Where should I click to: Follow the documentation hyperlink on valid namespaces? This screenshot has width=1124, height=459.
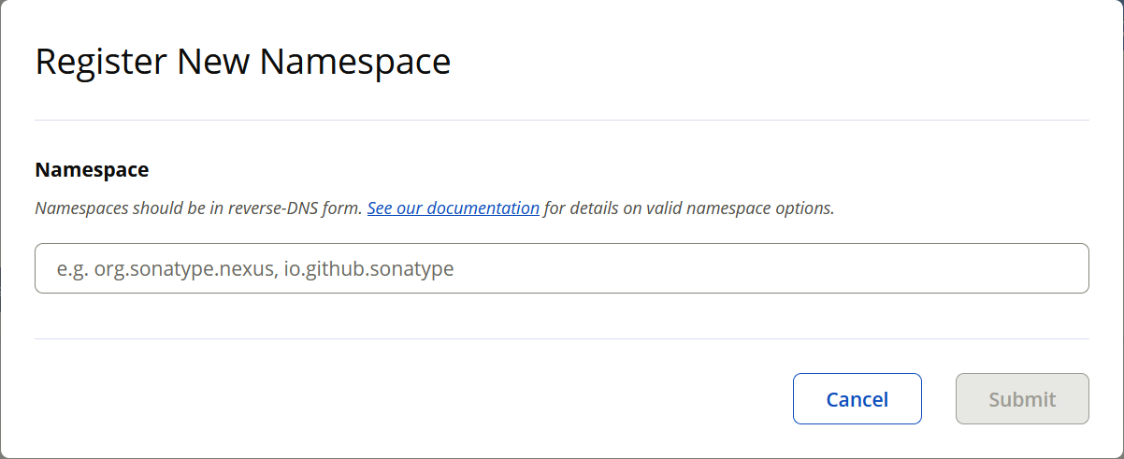[x=453, y=208]
